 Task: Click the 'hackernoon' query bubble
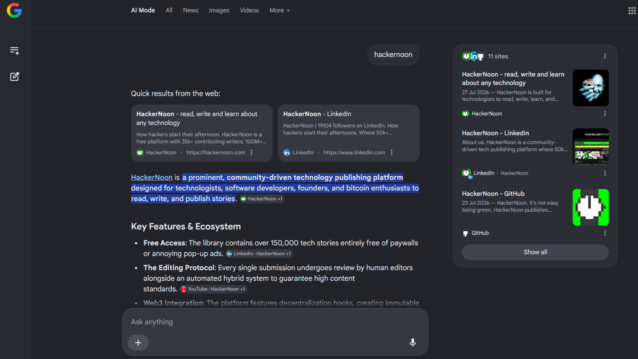(393, 55)
